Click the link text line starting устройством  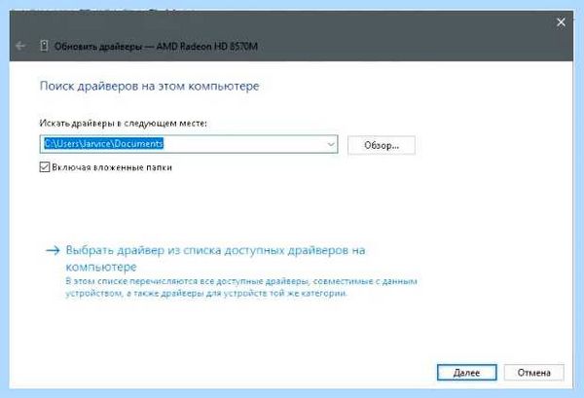[206, 293]
